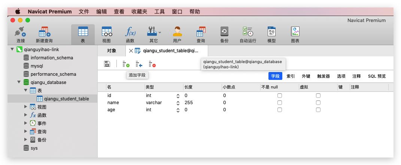Toggle not null for age field
The image size is (401, 165).
[280, 110]
